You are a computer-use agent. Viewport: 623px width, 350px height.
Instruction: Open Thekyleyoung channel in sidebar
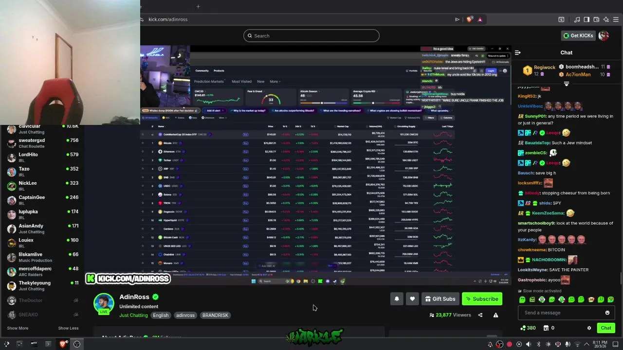click(43, 286)
